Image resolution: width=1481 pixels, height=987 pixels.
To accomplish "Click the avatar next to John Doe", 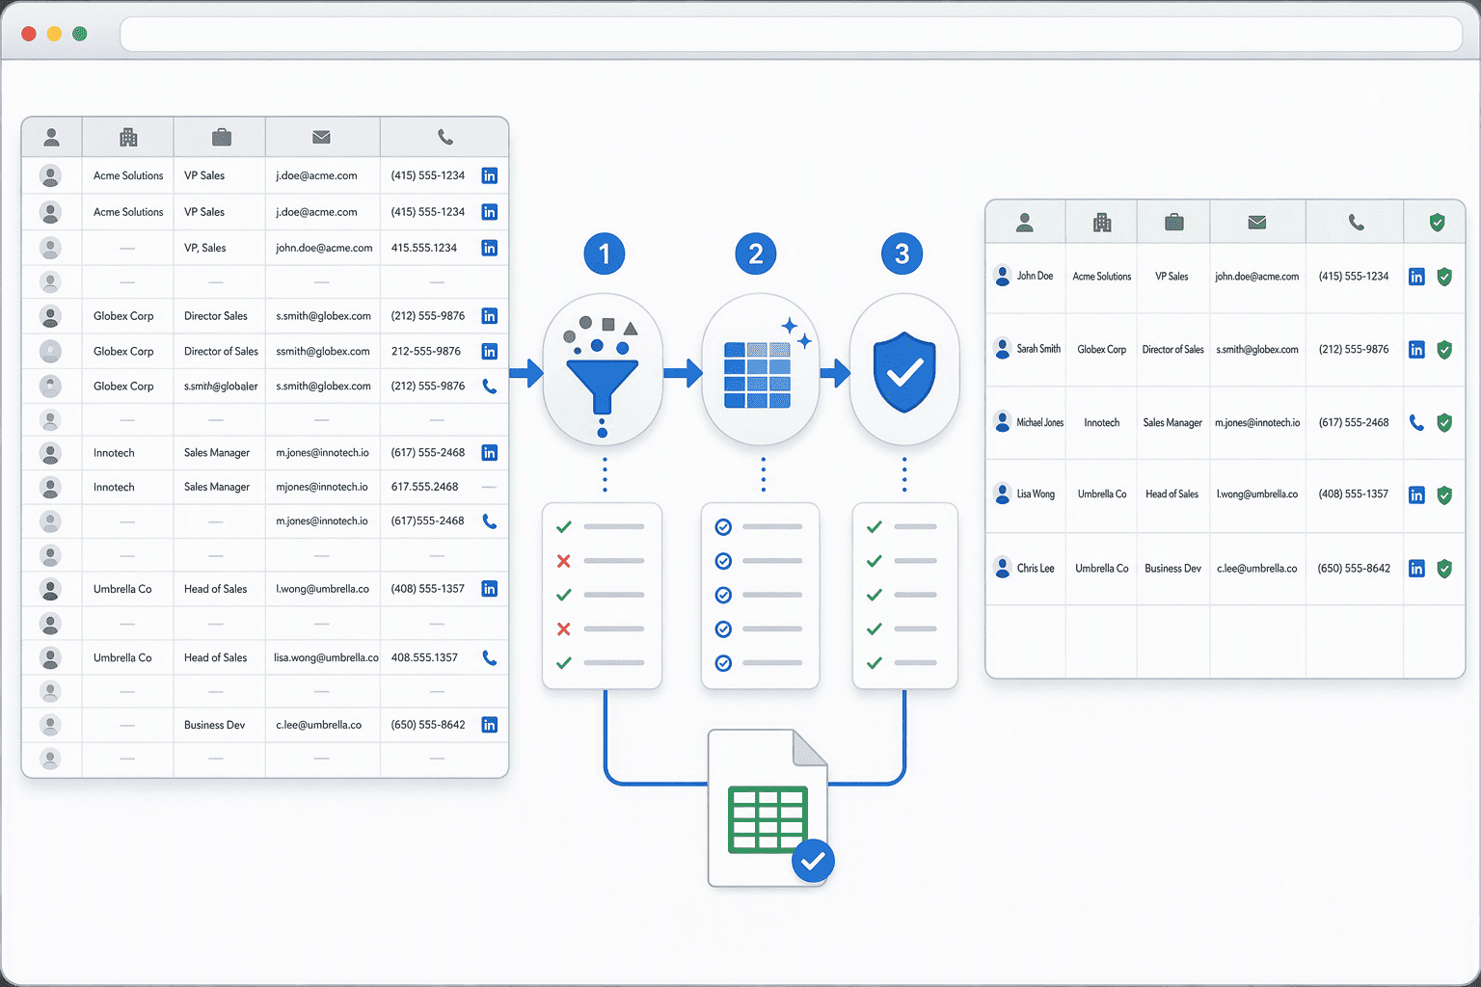I will (x=1002, y=276).
